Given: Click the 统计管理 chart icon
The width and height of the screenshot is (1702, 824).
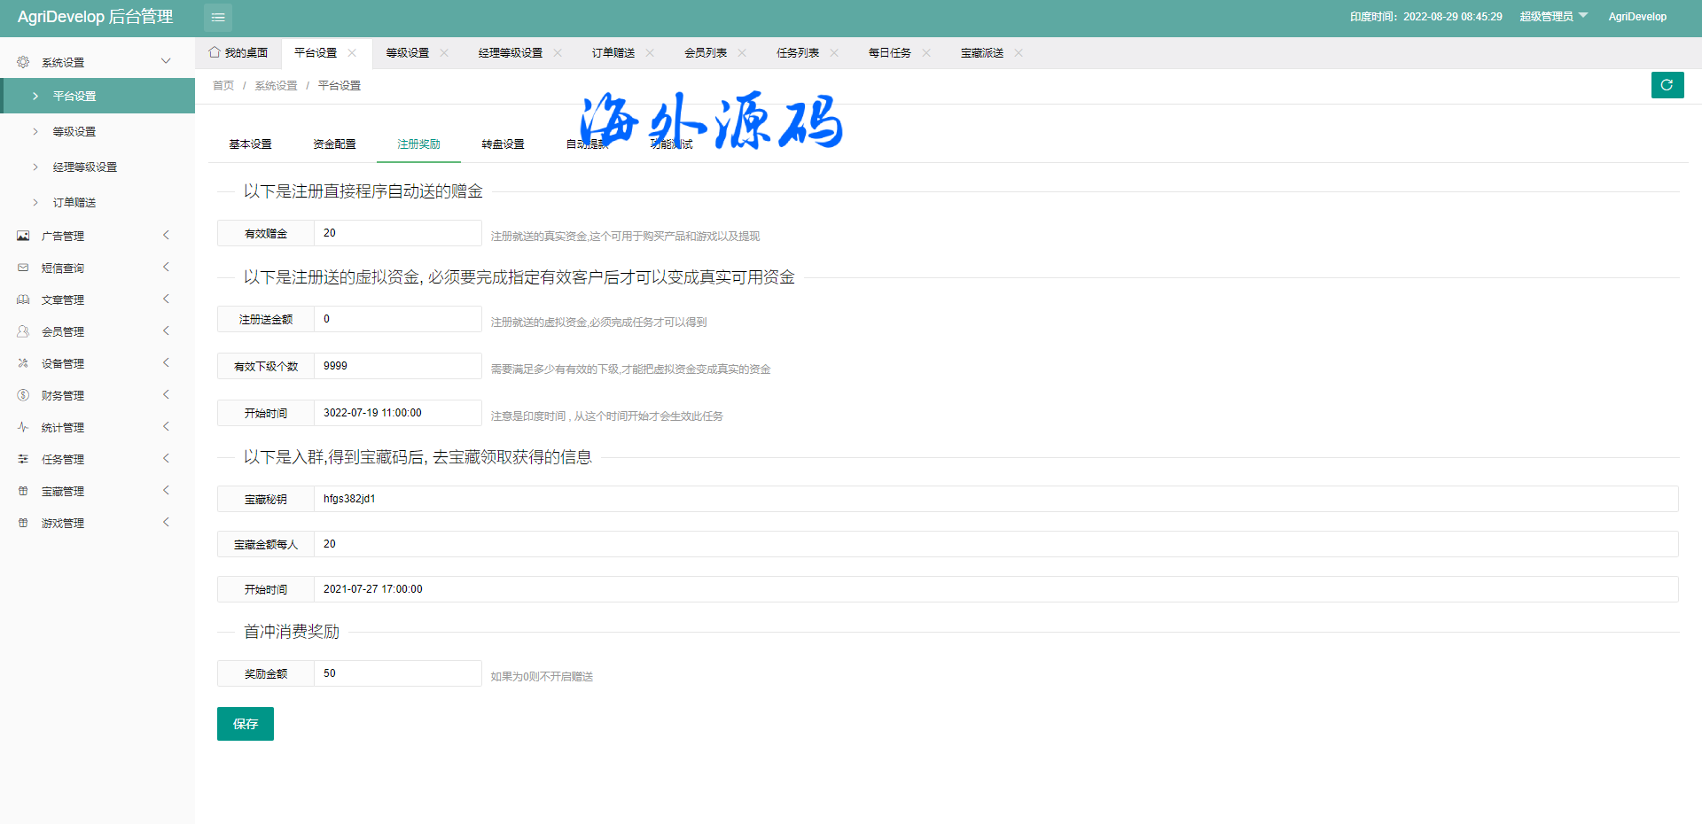Looking at the screenshot, I should [23, 427].
